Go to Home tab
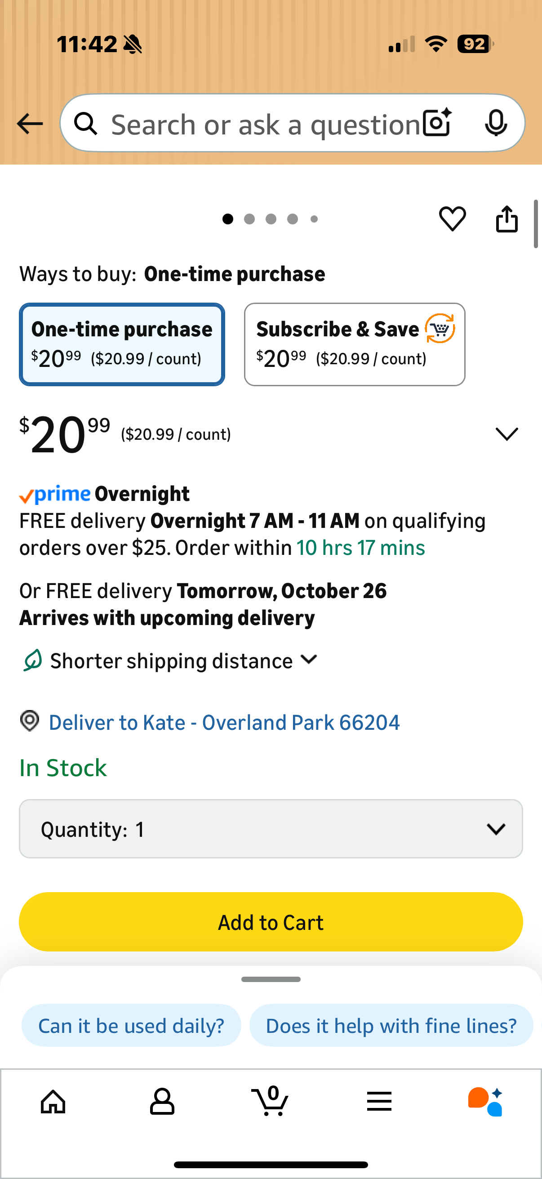The image size is (542, 1179). click(x=53, y=1101)
